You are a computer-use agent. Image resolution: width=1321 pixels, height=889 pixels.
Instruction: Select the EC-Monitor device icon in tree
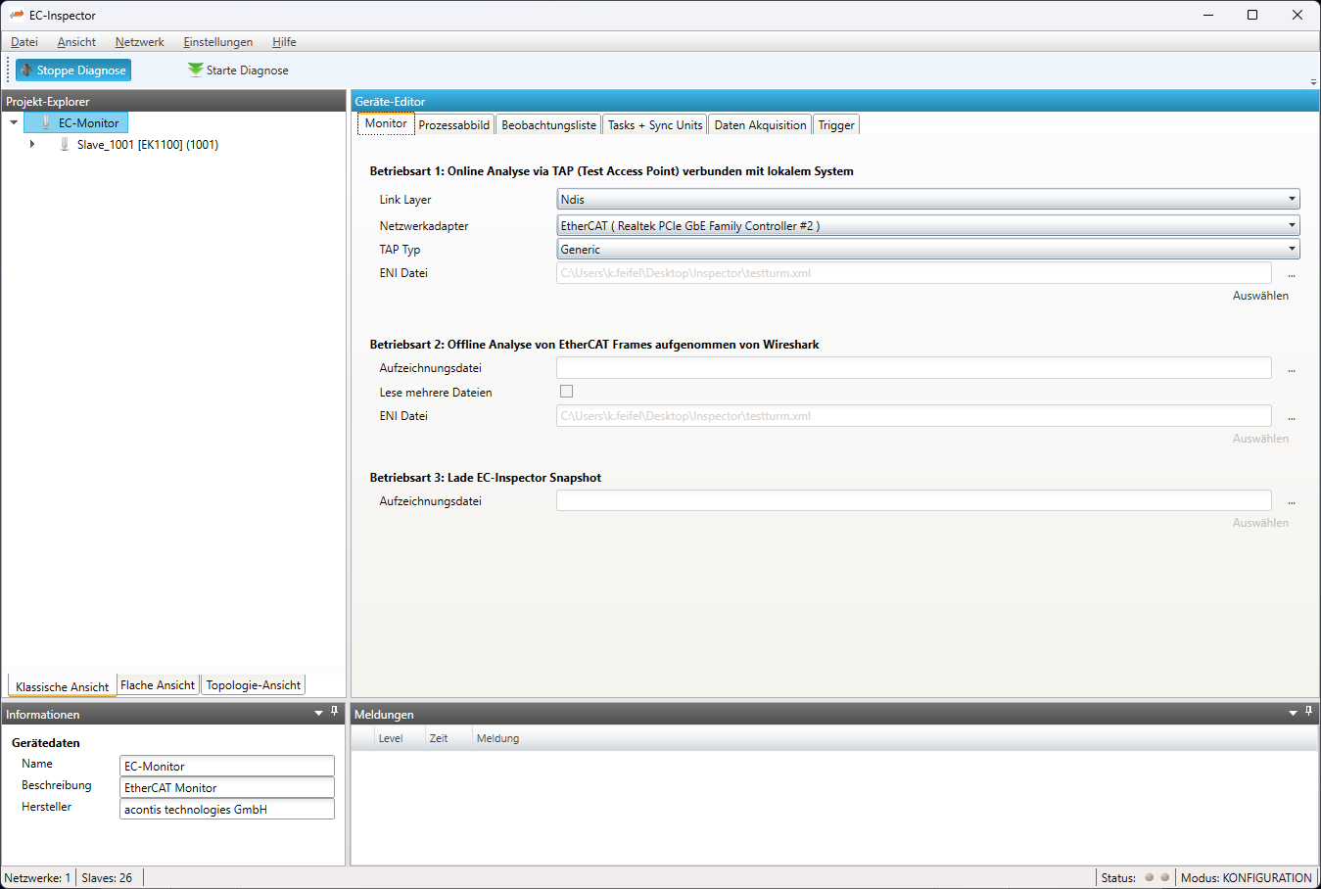(x=46, y=123)
